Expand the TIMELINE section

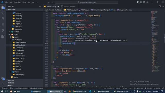[x=24, y=83]
